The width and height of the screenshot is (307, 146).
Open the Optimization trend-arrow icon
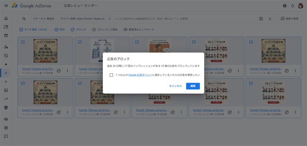click(x=6, y=99)
